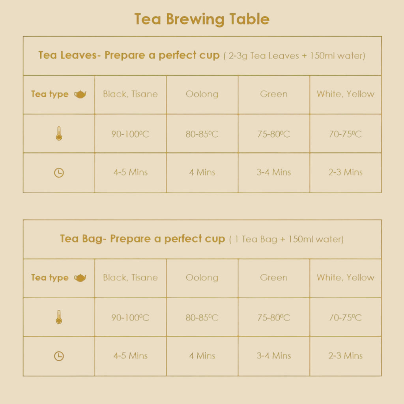404x404 pixels.
Task: Click "White, Yellow" cell in Tea Bag table
Action: pos(345,278)
